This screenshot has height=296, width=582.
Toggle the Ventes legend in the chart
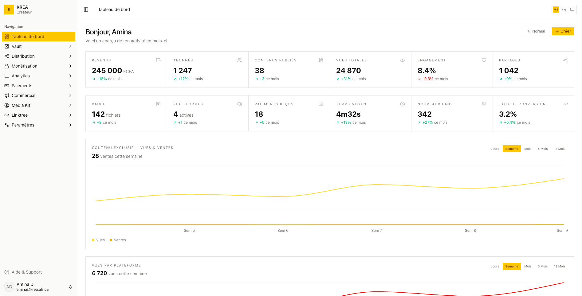(x=118, y=240)
